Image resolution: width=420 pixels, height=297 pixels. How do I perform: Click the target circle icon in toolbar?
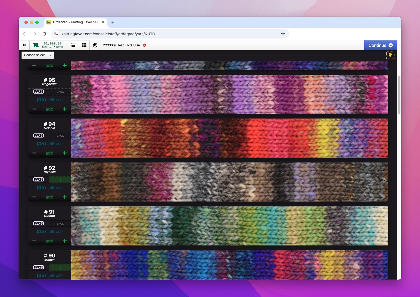coord(95,45)
